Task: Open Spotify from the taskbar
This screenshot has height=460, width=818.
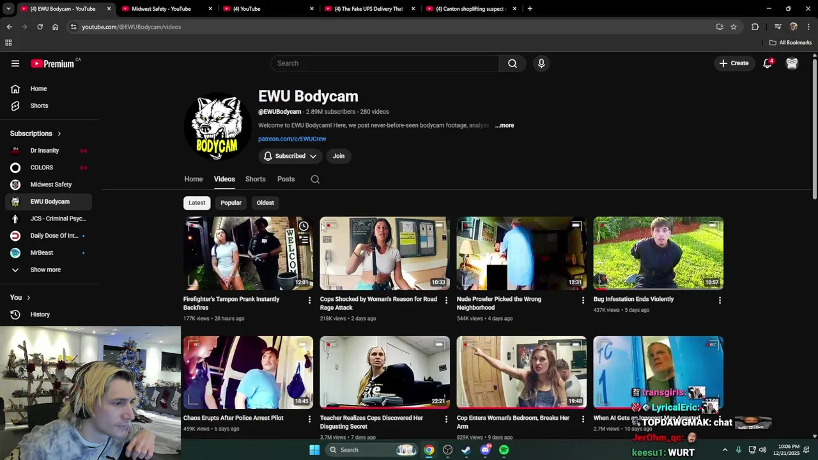Action: (504, 450)
